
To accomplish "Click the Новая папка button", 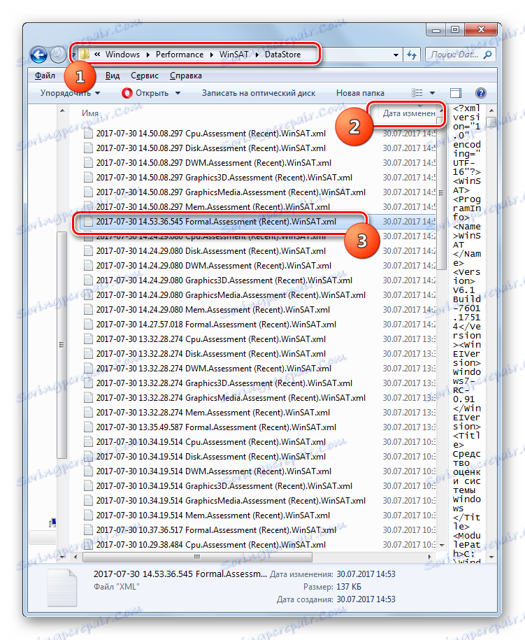I will point(360,93).
